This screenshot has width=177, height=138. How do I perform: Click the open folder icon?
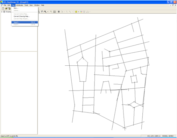pyautogui.click(x=6, y=8)
